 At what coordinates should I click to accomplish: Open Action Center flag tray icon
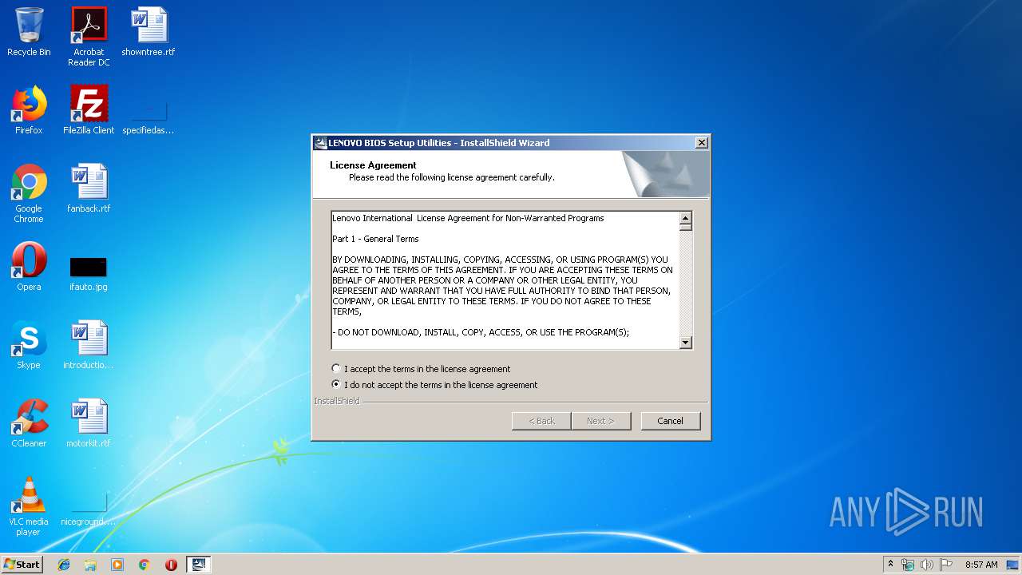click(x=946, y=565)
